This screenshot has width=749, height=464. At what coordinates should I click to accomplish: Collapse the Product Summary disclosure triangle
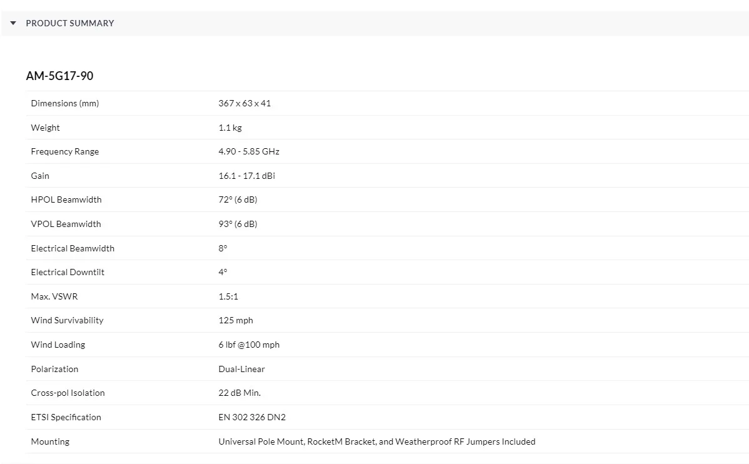13,23
